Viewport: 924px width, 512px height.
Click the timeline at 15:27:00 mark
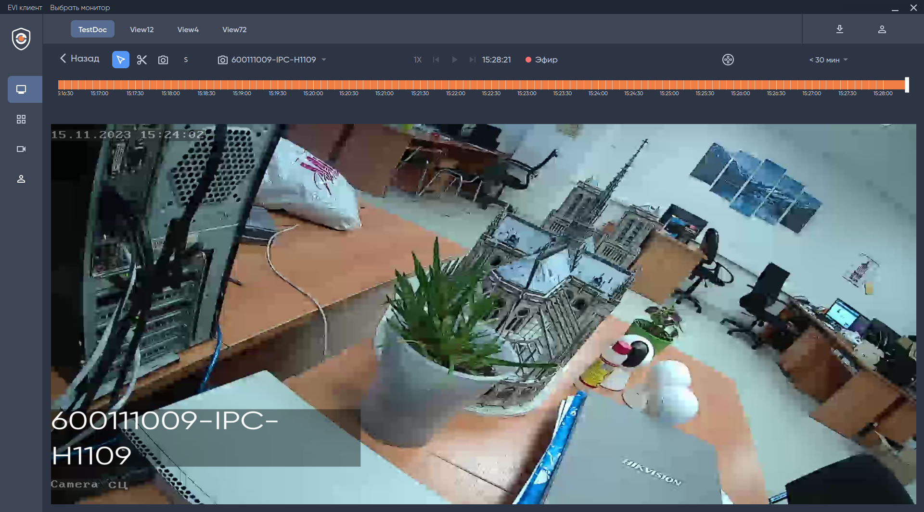click(x=812, y=85)
